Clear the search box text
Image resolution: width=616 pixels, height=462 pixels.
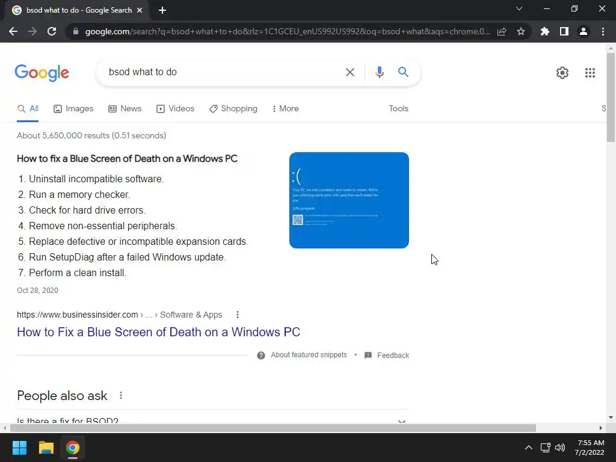click(x=350, y=72)
